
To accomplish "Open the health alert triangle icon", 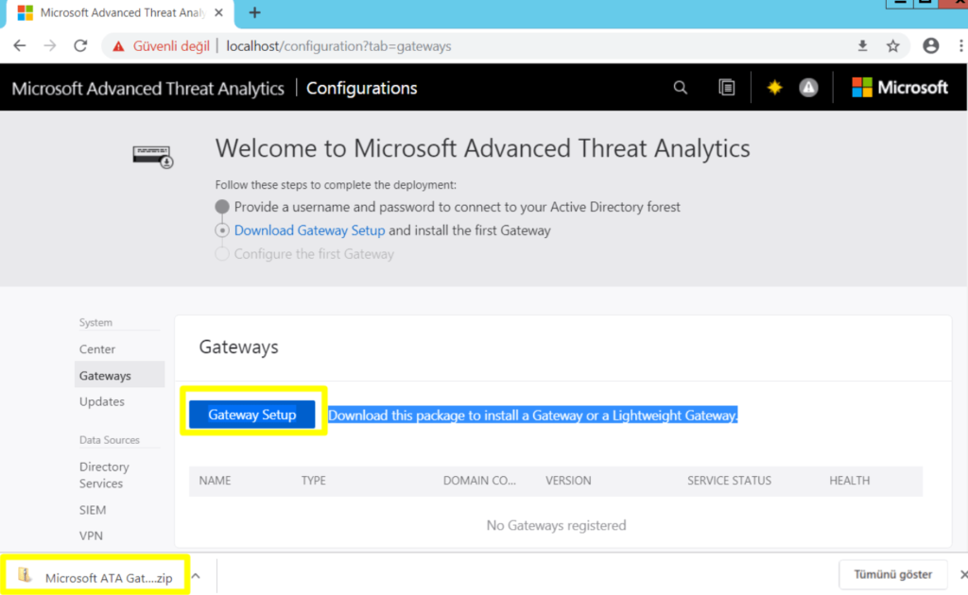I will [808, 88].
